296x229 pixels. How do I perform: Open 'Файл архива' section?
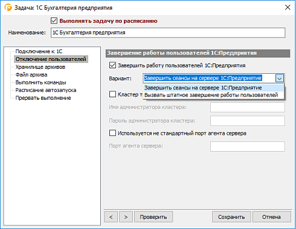pos(31,75)
